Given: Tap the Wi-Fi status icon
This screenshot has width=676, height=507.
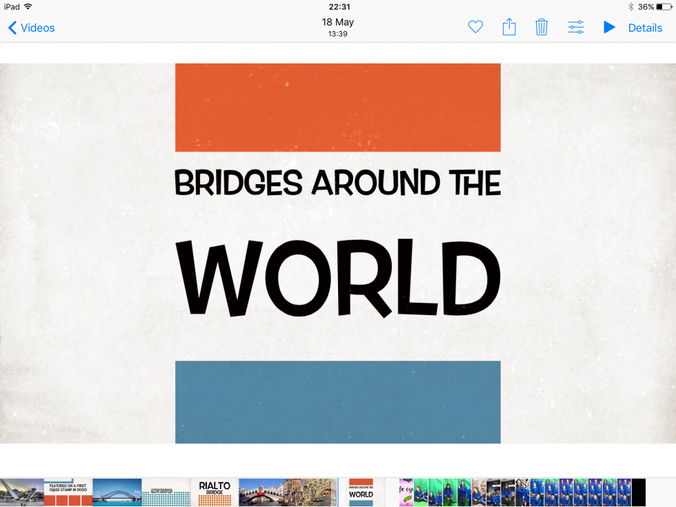Looking at the screenshot, I should [x=28, y=7].
